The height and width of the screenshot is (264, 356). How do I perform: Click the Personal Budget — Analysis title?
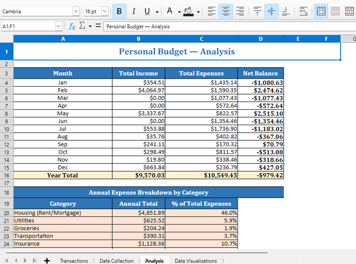point(177,51)
